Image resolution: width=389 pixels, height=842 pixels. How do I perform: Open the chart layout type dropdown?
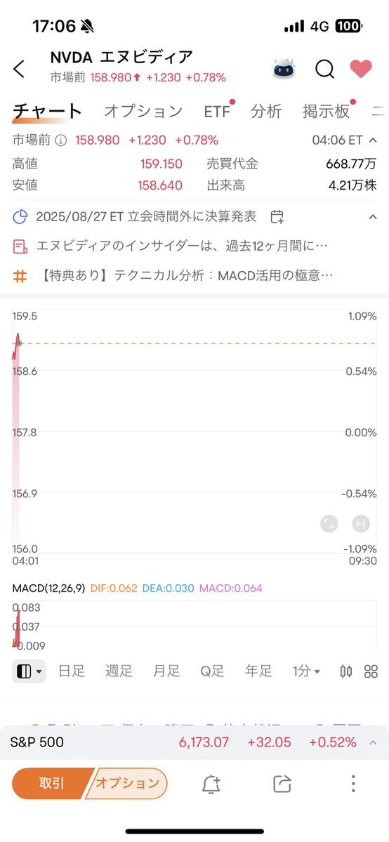[x=29, y=671]
